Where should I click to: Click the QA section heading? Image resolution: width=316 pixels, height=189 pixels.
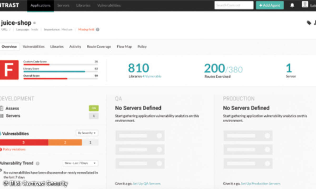pos(118,99)
